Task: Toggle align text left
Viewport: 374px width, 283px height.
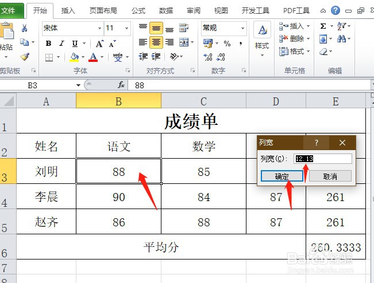Action: [143, 42]
